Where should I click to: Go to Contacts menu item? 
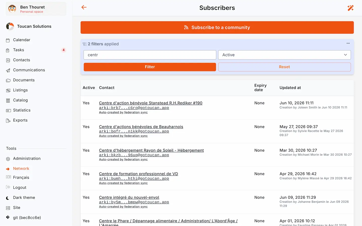[x=22, y=60]
